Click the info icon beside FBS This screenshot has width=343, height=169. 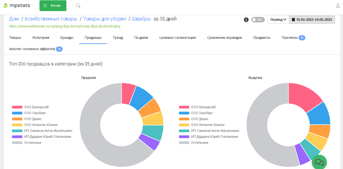click(246, 20)
